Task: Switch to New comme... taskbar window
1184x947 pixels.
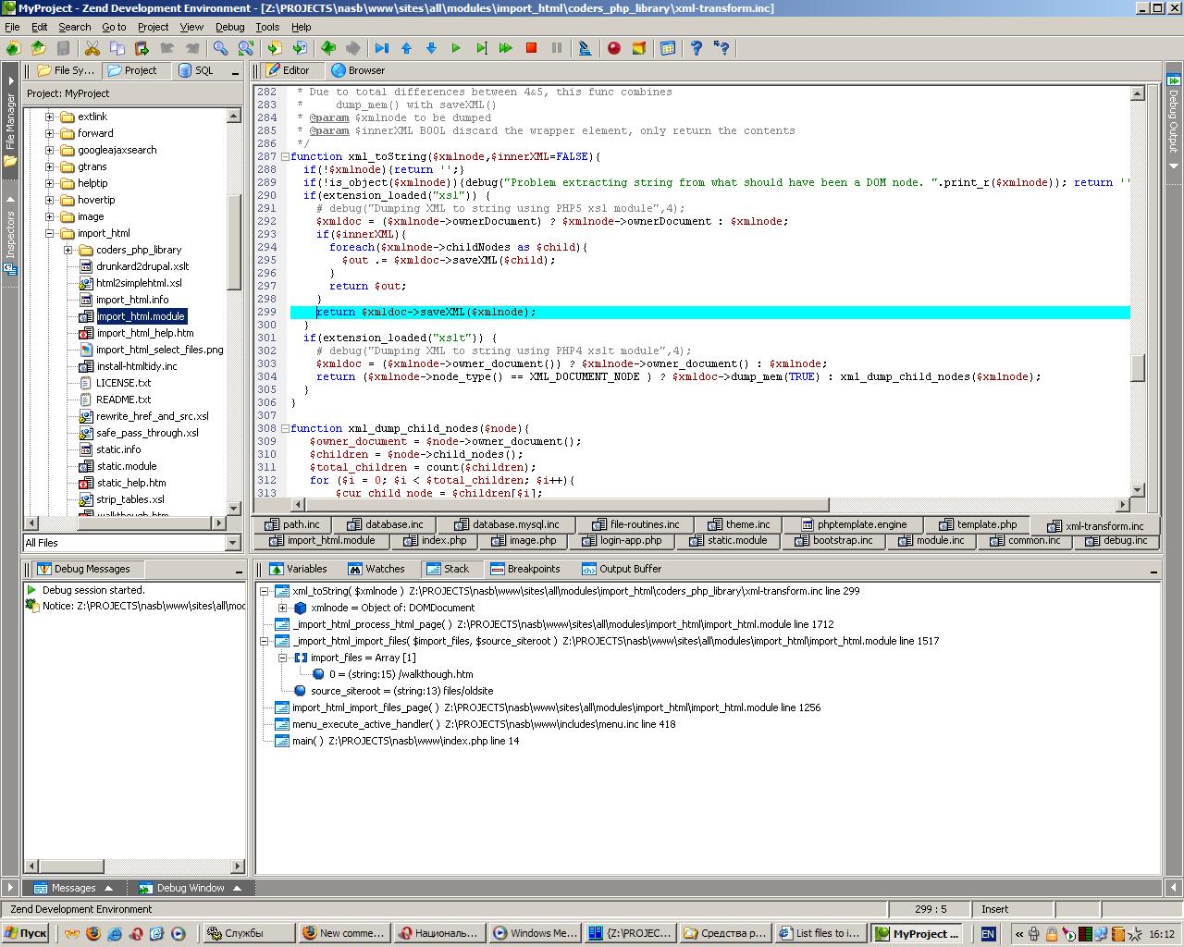Action: coord(344,933)
